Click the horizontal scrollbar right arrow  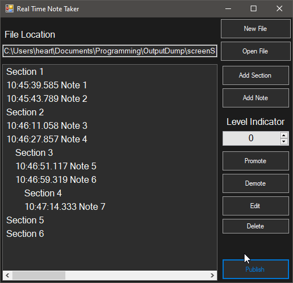click(x=212, y=275)
